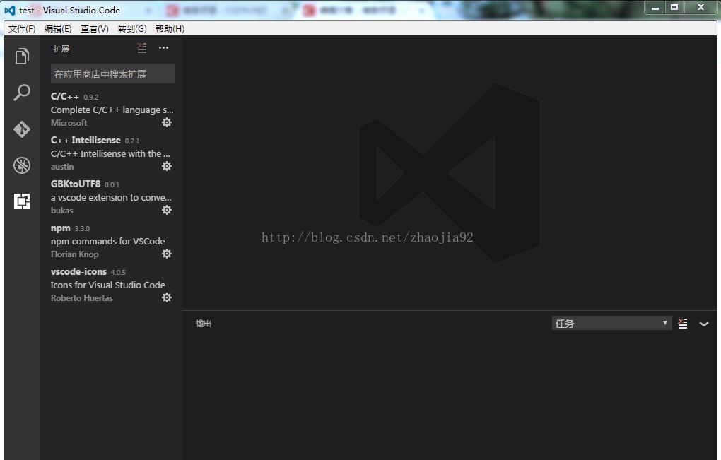Open the More Actions (…) menu in Extensions
The image size is (721, 460).
pos(163,48)
